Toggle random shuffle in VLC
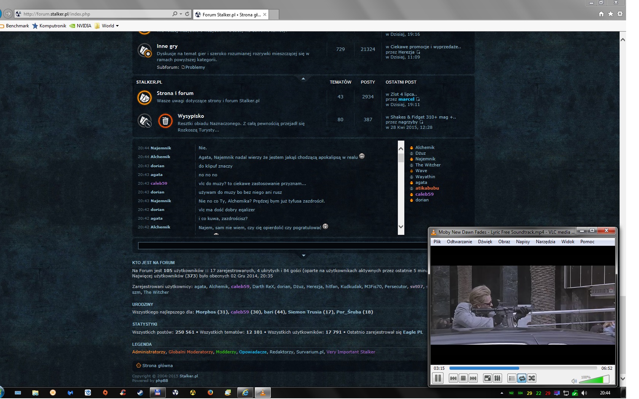The width and height of the screenshot is (639, 399). (532, 378)
